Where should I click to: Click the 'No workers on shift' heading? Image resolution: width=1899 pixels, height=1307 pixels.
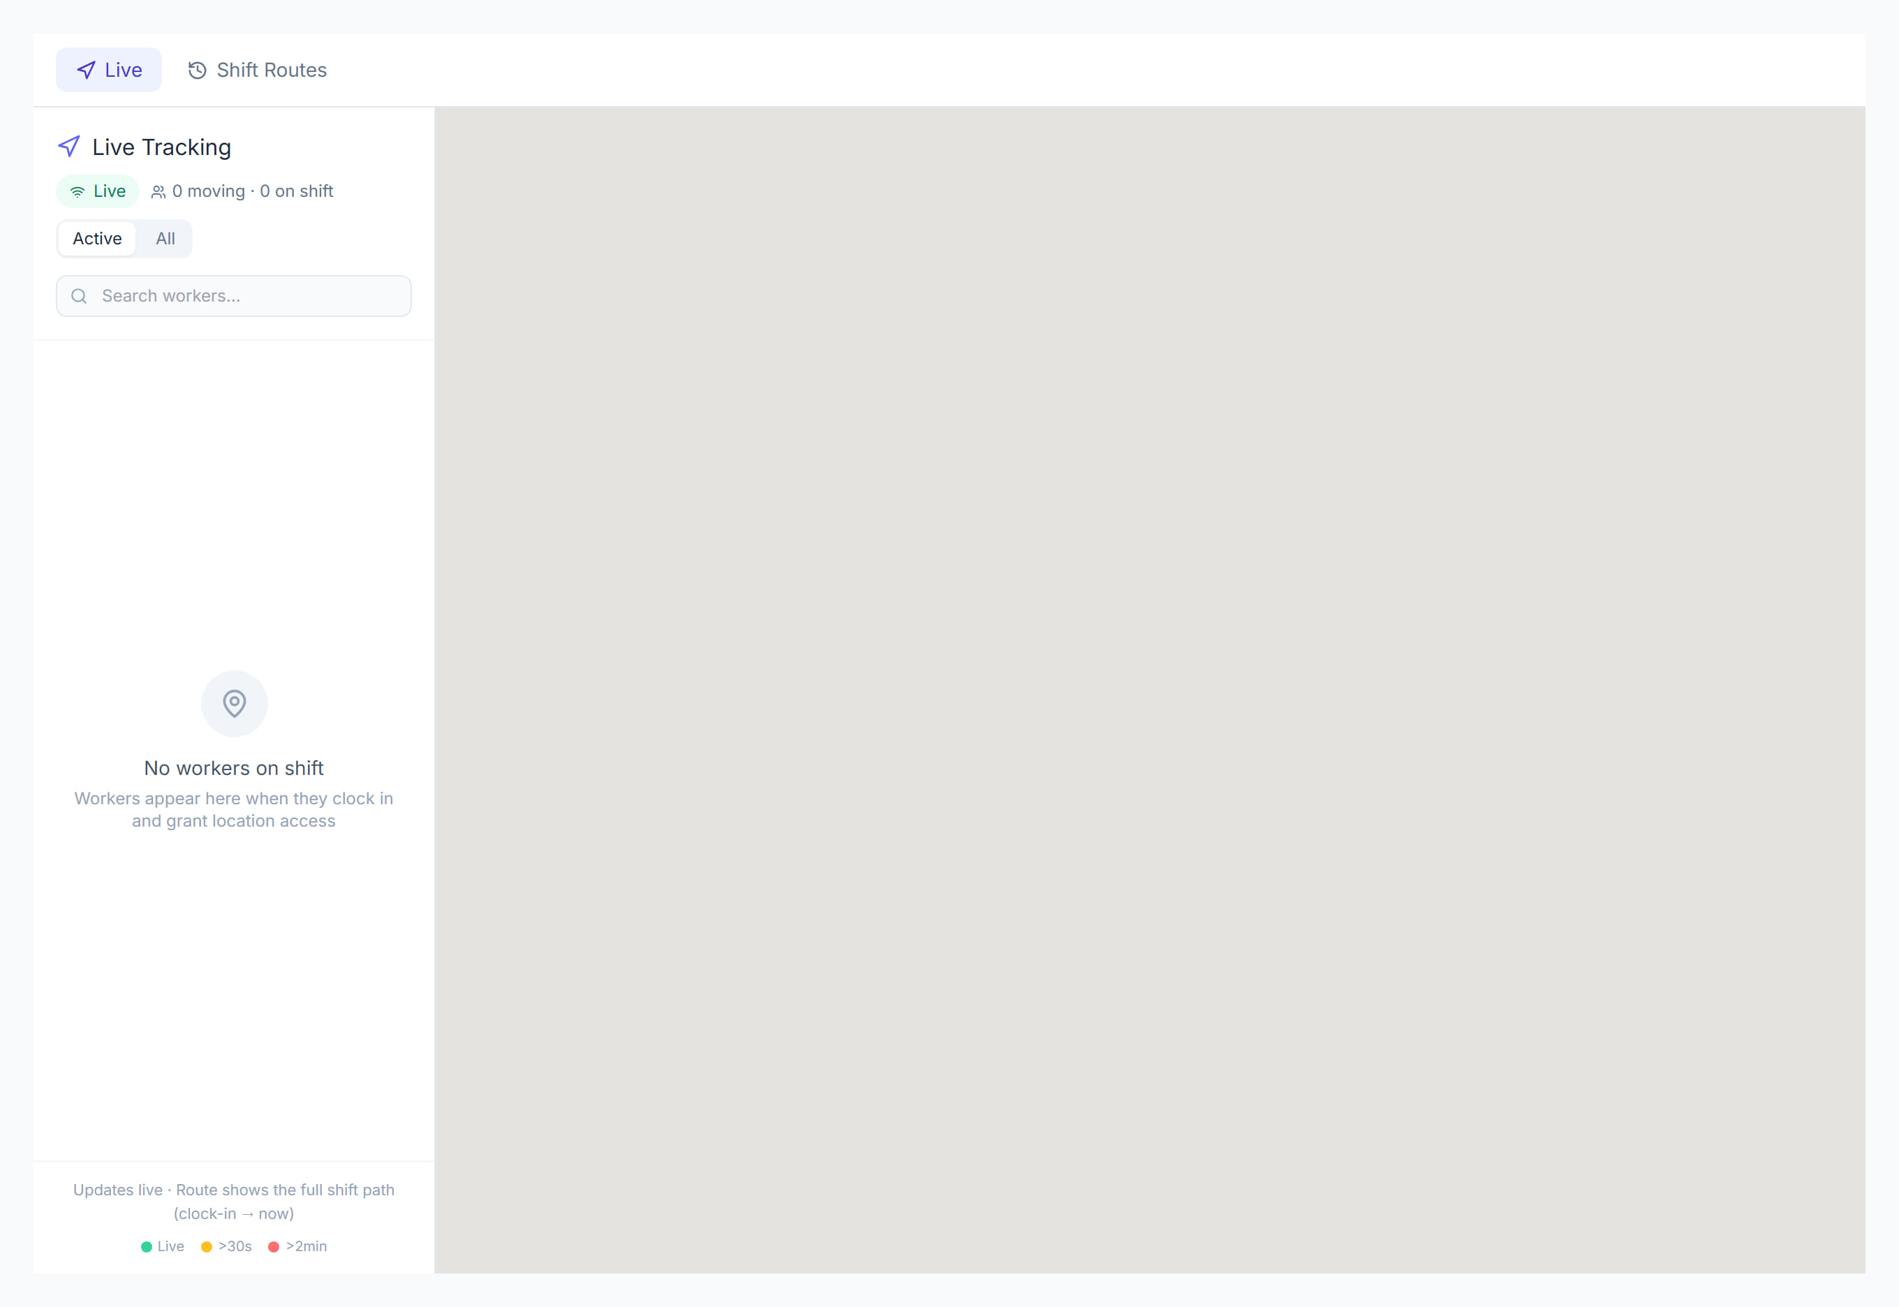234,768
